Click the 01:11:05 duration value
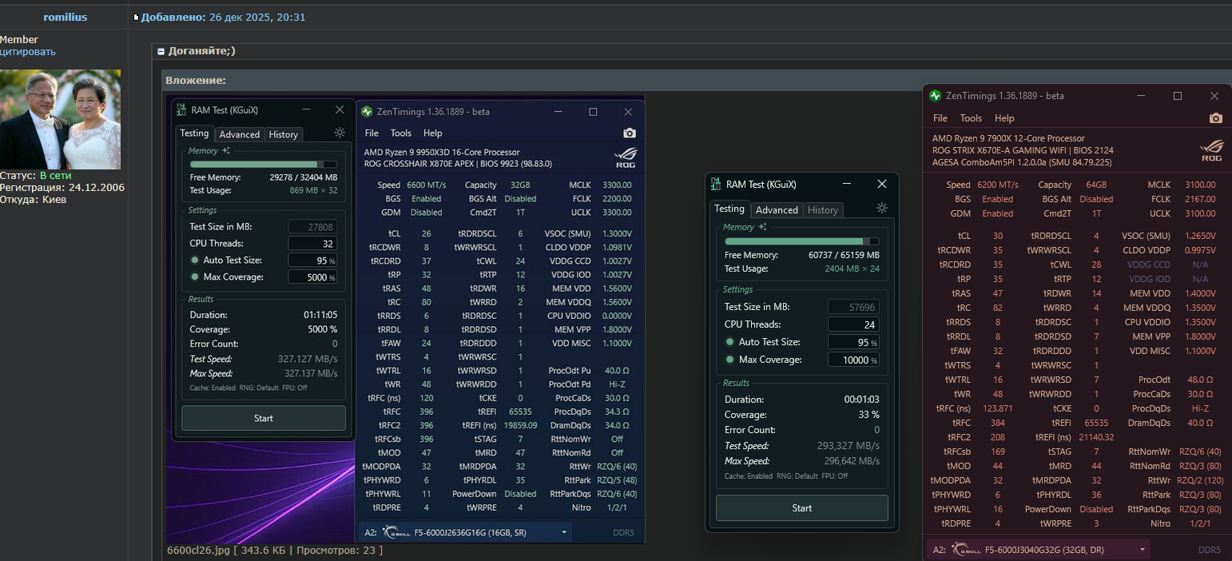 click(x=320, y=315)
